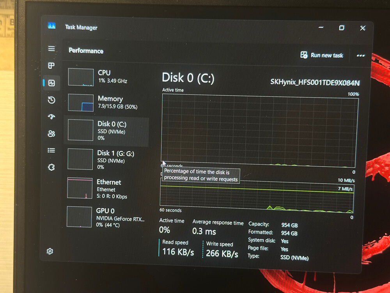Open the three-dots more options menu

(x=361, y=55)
